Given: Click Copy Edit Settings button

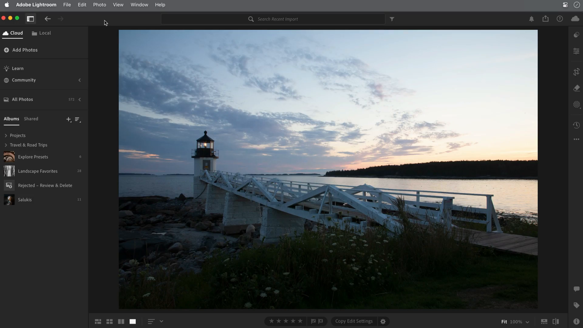Looking at the screenshot, I should [354, 321].
